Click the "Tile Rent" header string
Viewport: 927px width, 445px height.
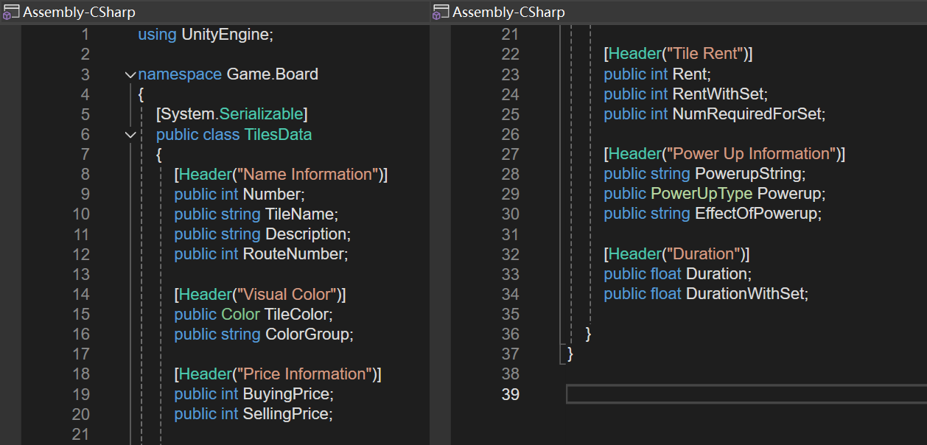(x=705, y=55)
